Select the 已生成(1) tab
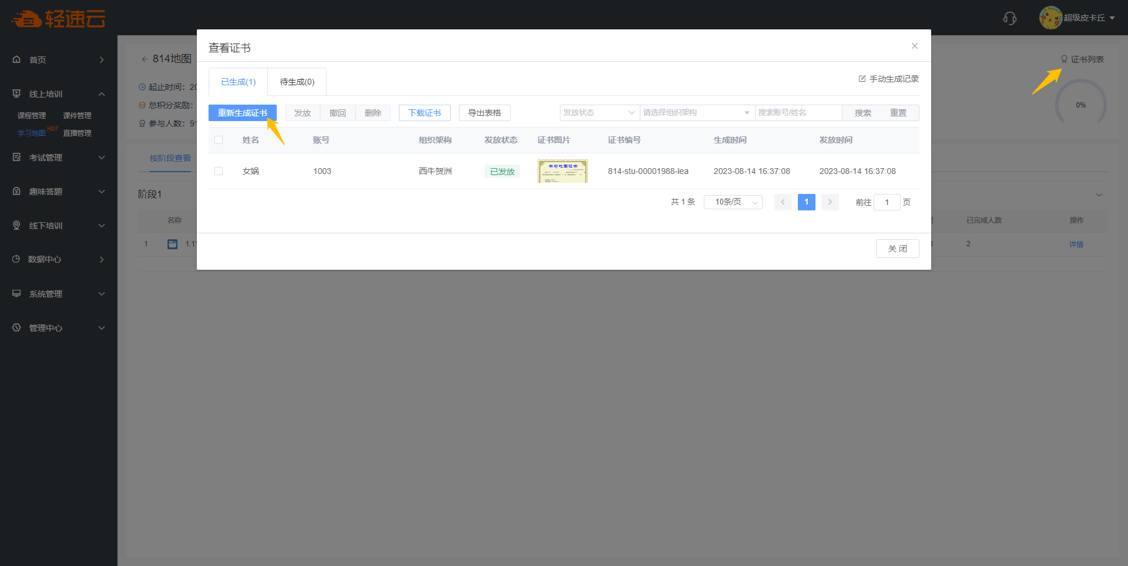The width and height of the screenshot is (1128, 566). coord(238,82)
